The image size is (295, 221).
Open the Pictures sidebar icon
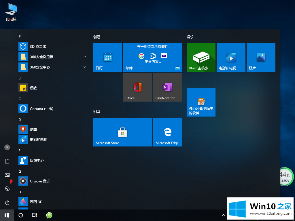point(7,175)
